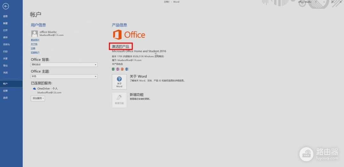344x167 pixels.
Task: Click the 版本 1709 version text
Action: [138, 56]
